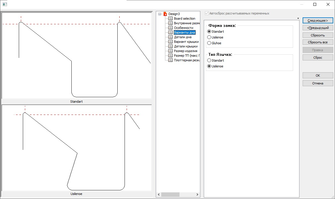Click the page icon beside Плоттерная резка

[x=170, y=60]
